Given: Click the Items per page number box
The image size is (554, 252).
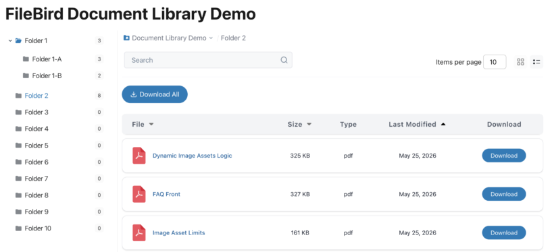Looking at the screenshot, I should point(495,62).
